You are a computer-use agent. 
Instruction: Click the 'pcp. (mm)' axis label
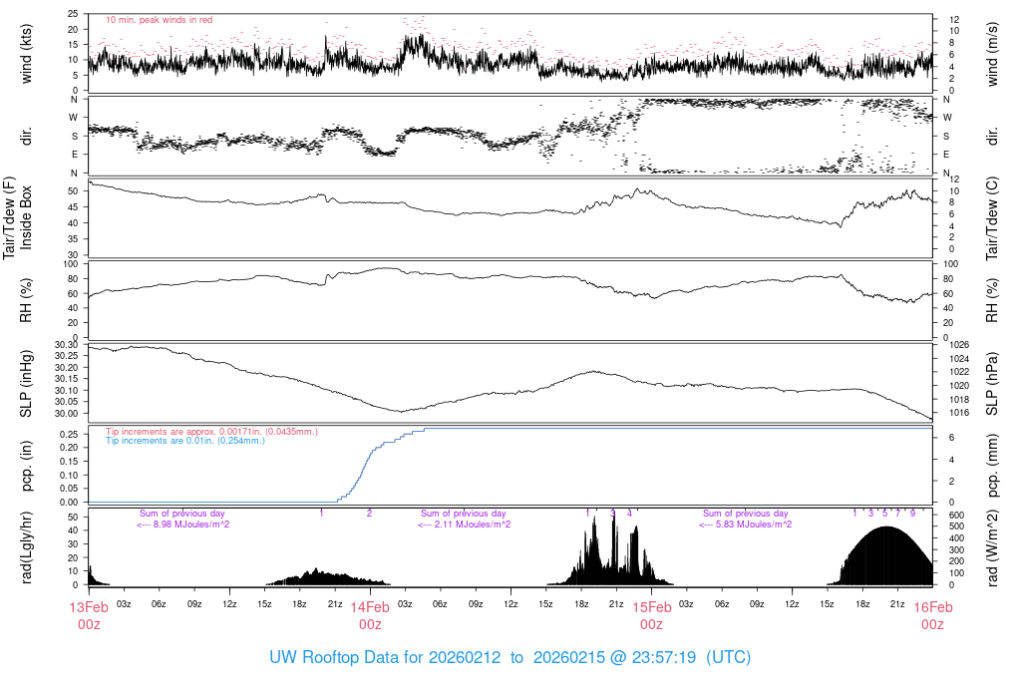[x=992, y=467]
